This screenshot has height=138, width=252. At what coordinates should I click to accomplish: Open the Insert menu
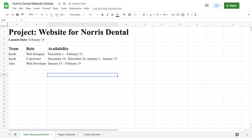[37, 8]
